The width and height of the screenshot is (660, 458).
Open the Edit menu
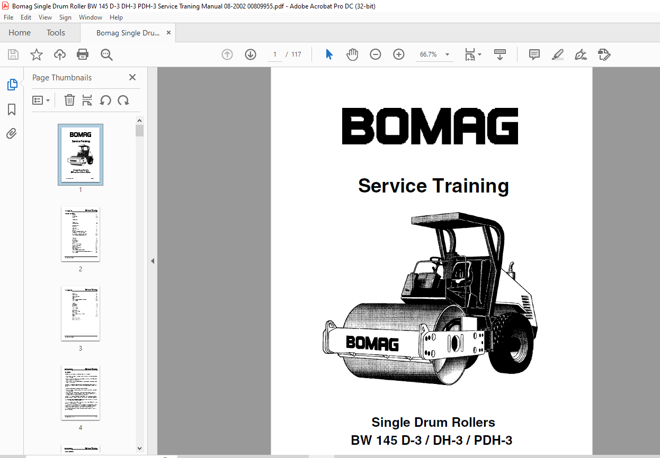pos(26,17)
